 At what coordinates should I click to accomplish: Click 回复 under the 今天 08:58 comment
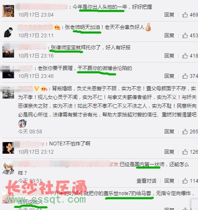point(169,132)
